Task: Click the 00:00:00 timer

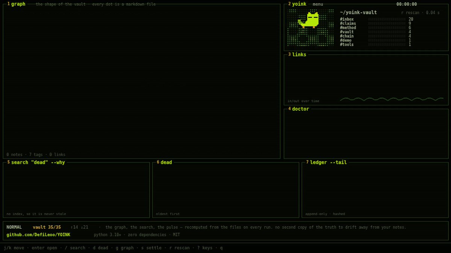Action: (406, 4)
